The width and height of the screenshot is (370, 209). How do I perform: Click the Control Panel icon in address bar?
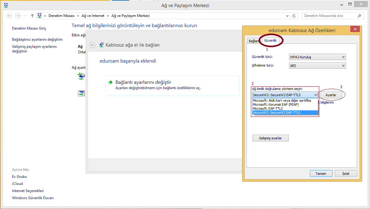[x=39, y=16]
